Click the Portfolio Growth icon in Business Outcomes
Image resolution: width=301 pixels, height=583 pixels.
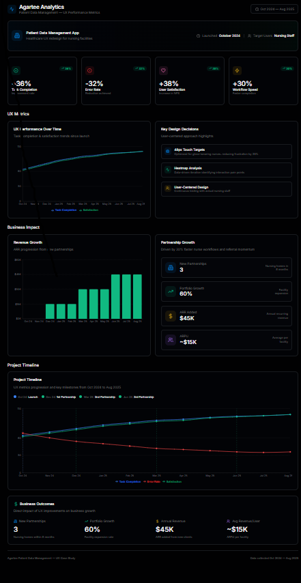[87, 522]
